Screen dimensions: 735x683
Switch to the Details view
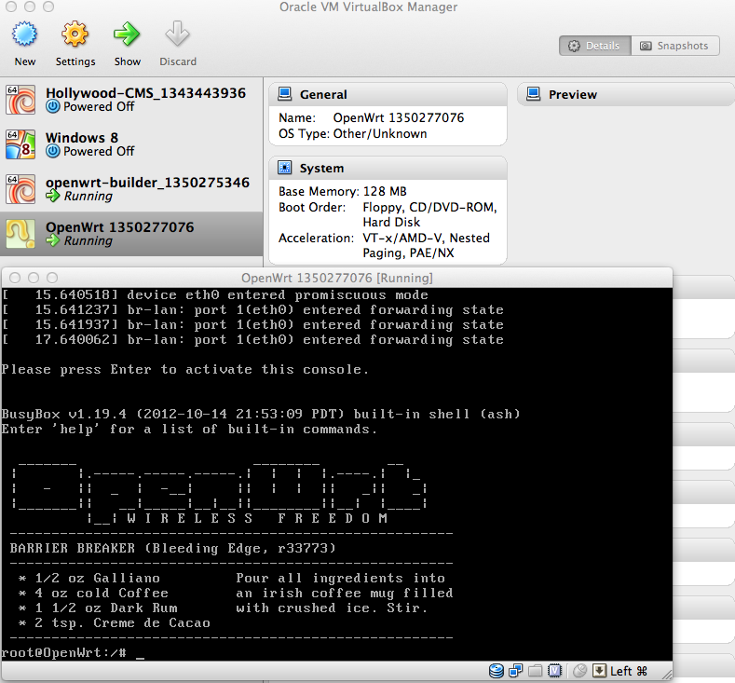click(595, 46)
